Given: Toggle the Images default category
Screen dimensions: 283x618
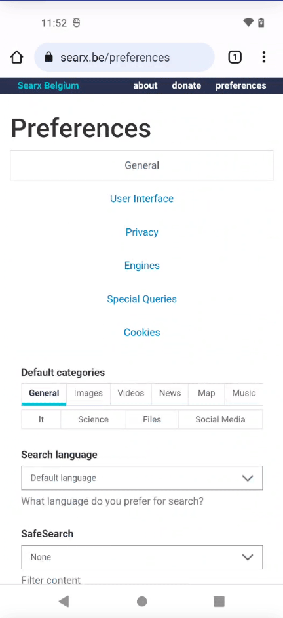Looking at the screenshot, I should tap(88, 394).
